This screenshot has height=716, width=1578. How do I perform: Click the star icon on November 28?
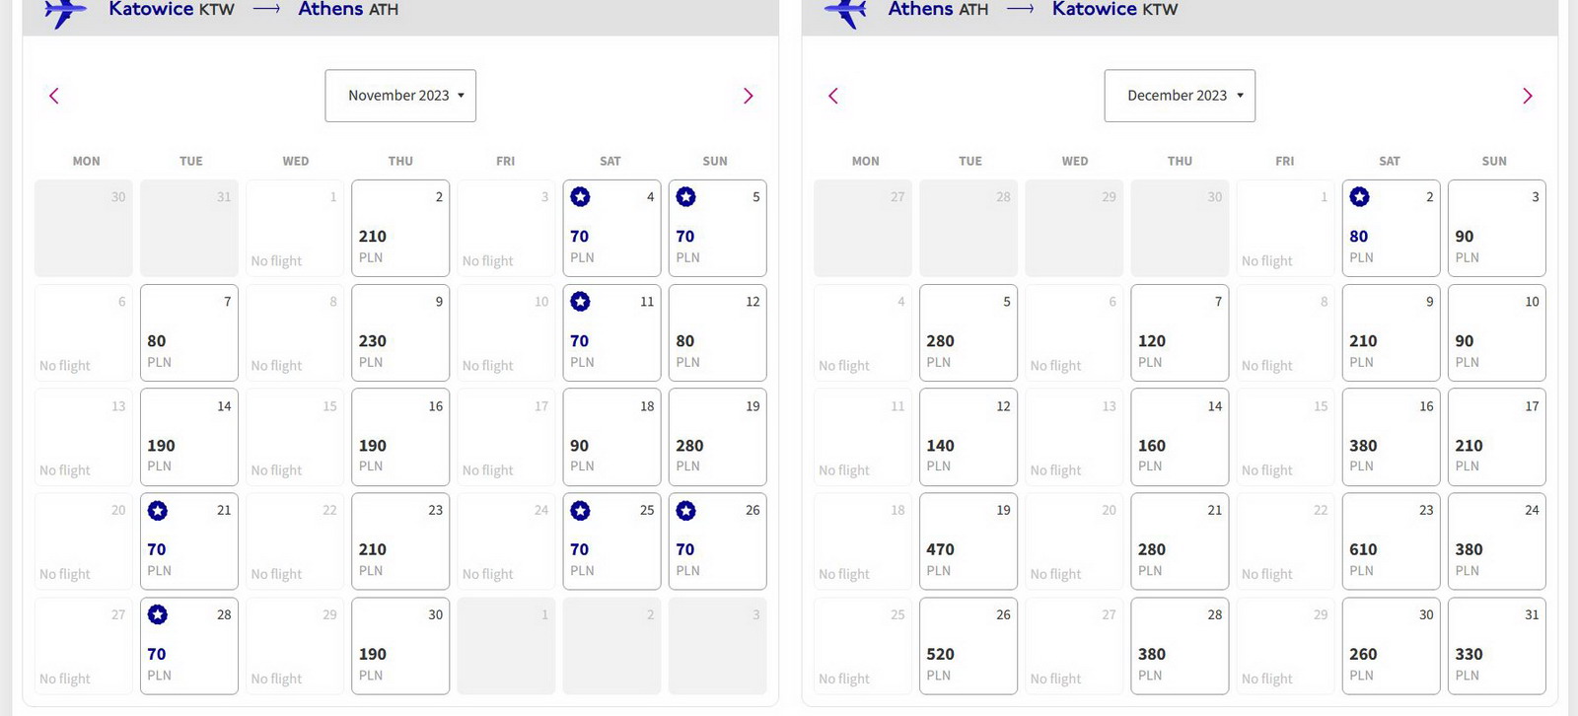(157, 615)
